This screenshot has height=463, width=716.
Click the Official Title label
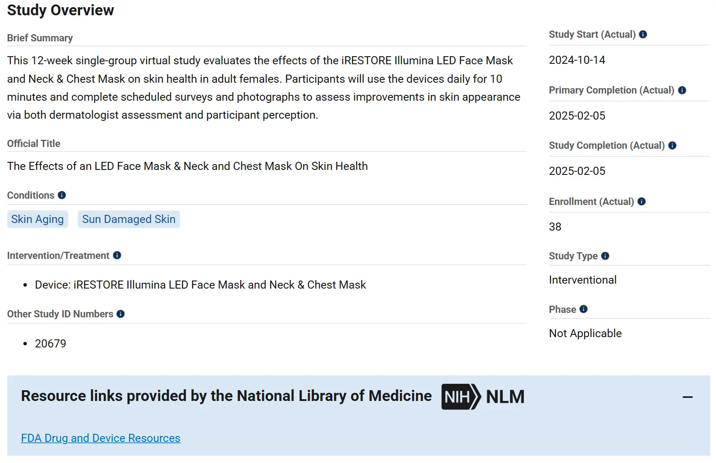coord(34,143)
